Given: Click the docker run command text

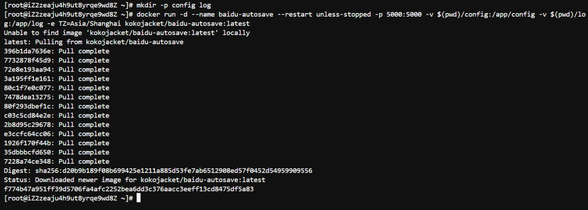Looking at the screenshot, I should (295, 19).
